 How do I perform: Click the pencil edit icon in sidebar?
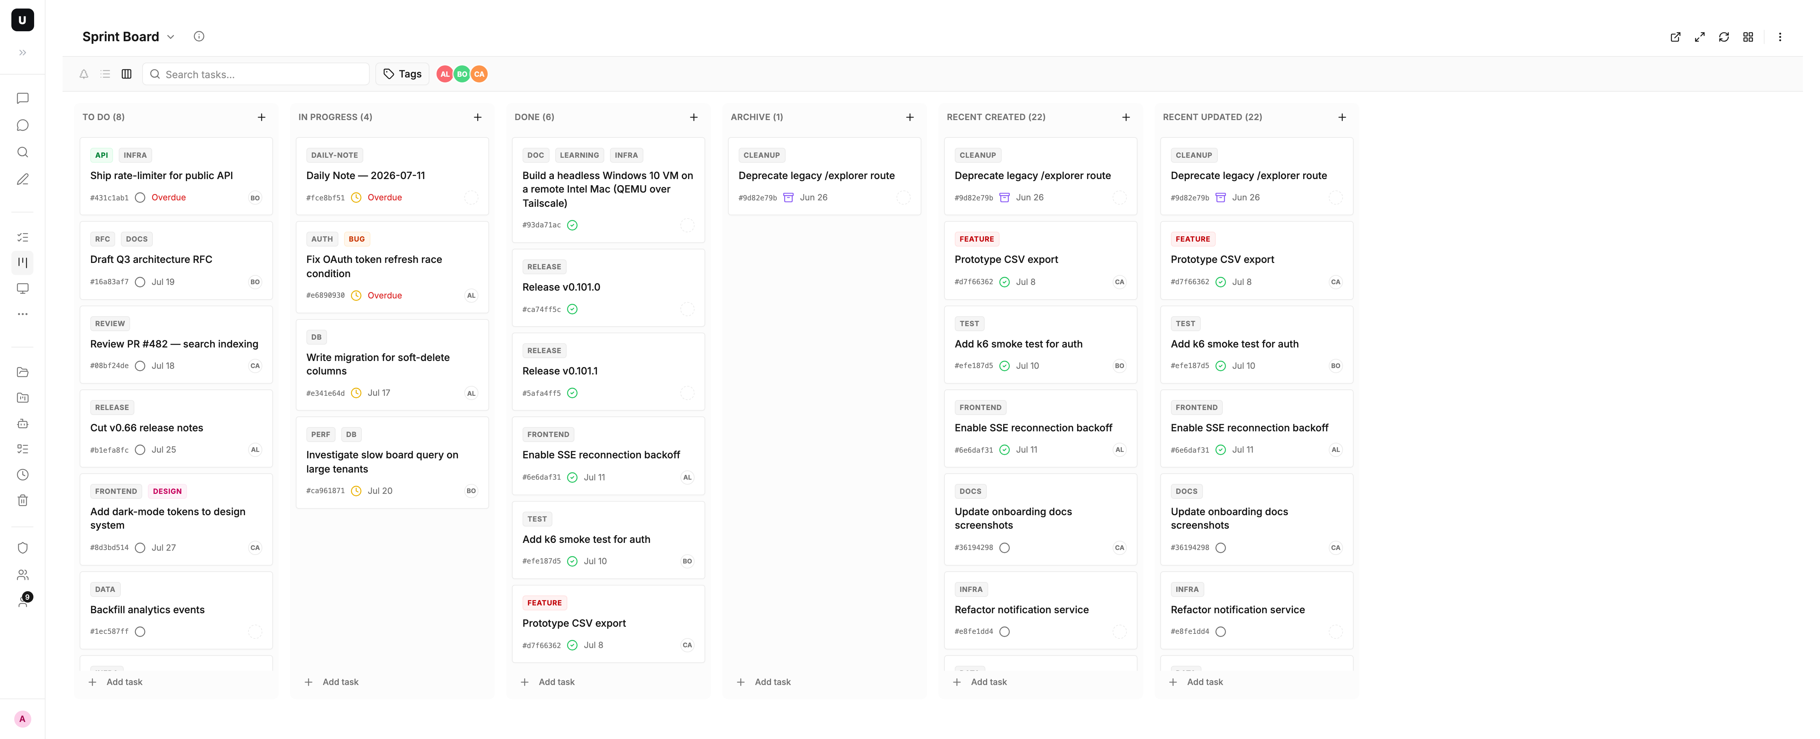[23, 179]
